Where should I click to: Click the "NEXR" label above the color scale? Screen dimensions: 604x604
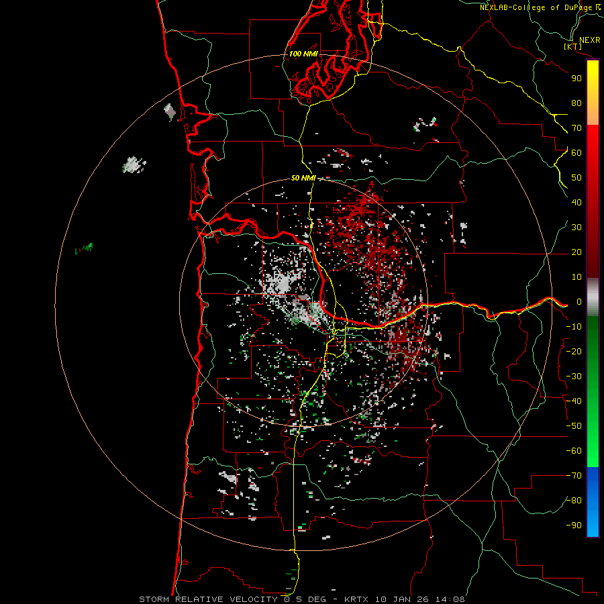pos(589,40)
